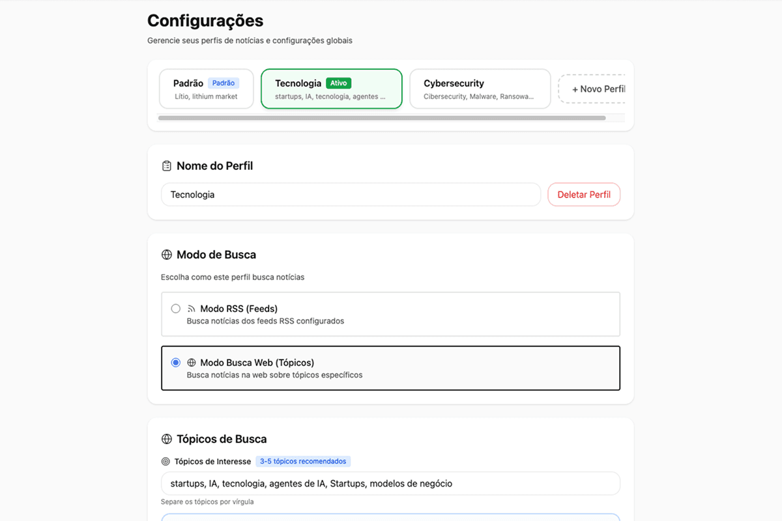Click the clipboard icon beside Nome do Perfil

click(x=167, y=165)
